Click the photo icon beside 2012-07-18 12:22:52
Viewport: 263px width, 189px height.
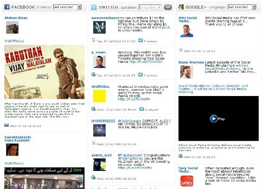[x=6, y=125]
